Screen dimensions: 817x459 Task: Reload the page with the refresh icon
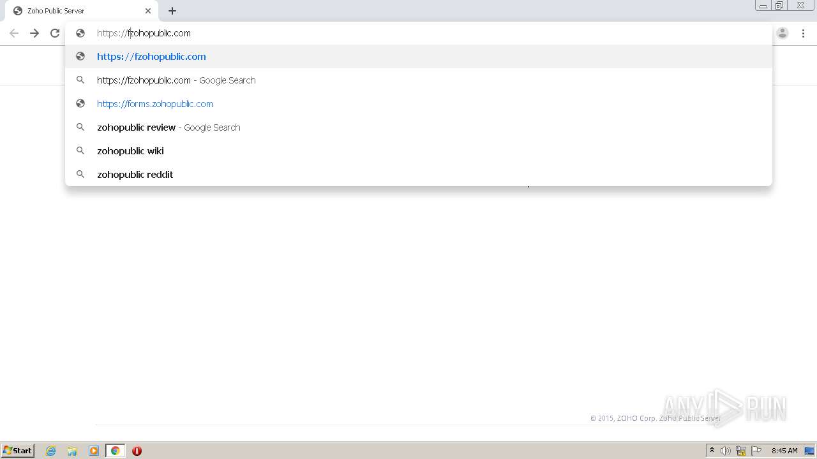[55, 33]
